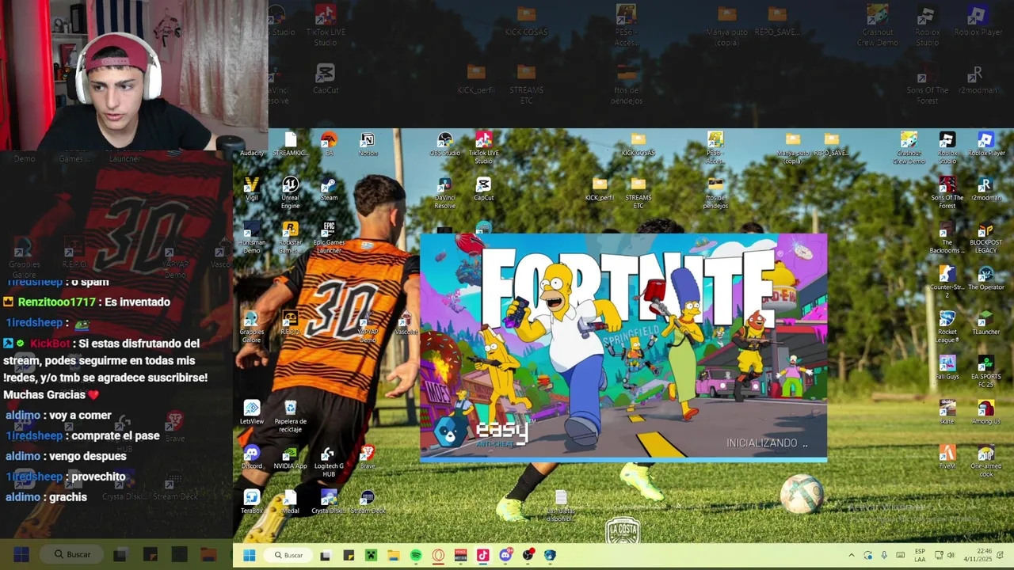Launch R.E.P.O. from the desktop
1014x570 pixels.
pyautogui.click(x=290, y=323)
